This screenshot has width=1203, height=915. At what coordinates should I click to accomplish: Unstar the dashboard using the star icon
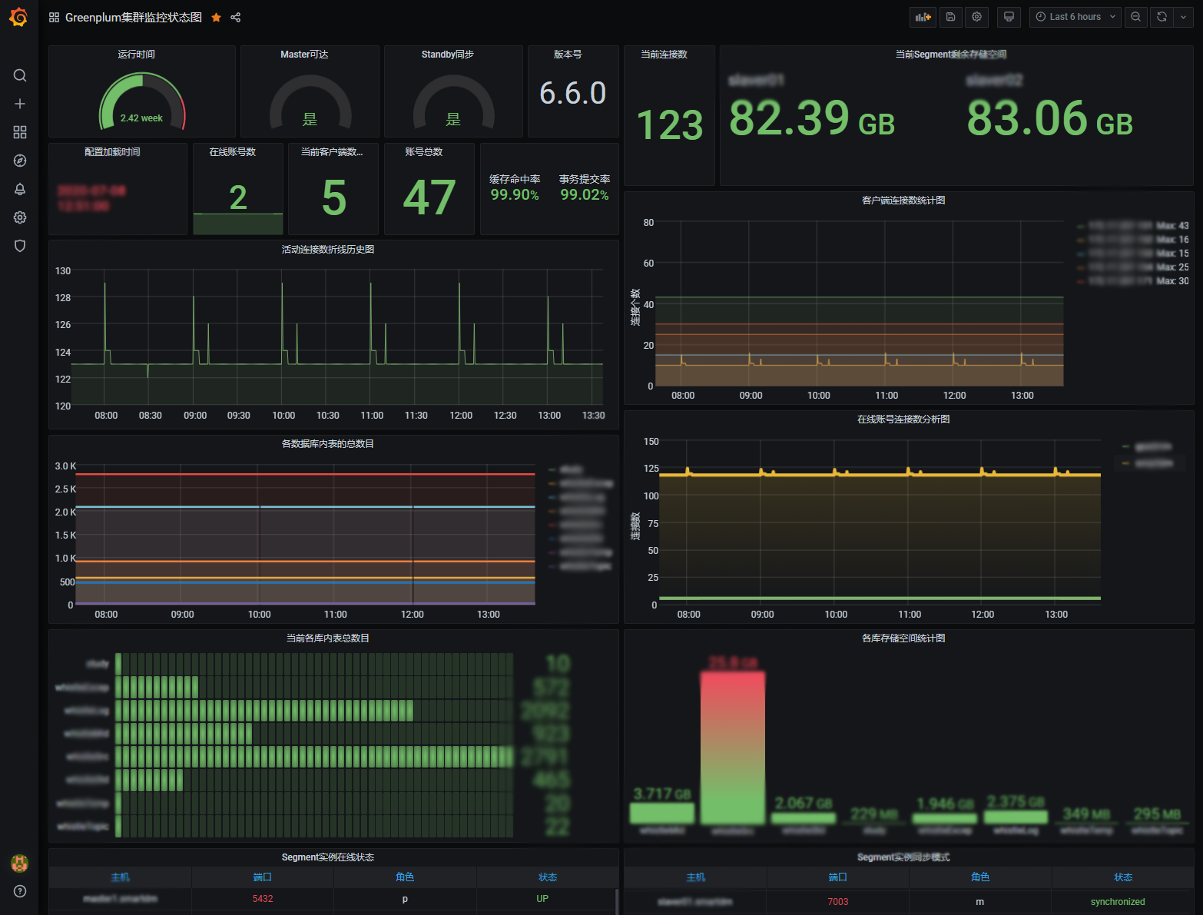[217, 18]
